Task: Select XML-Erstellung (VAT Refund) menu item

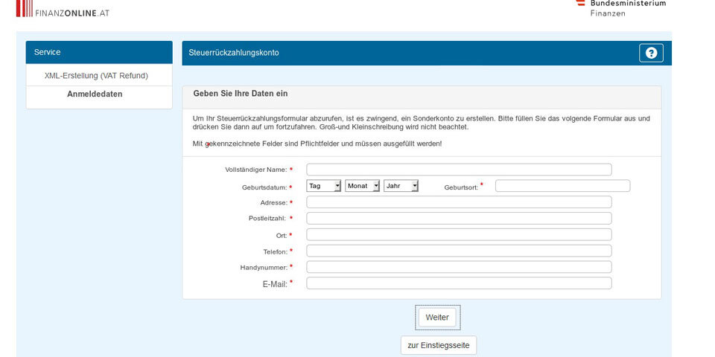Action: pos(96,76)
